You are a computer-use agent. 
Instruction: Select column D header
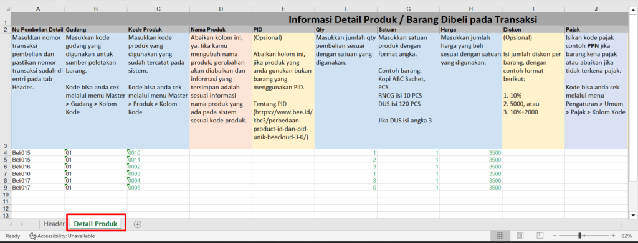[x=221, y=9]
